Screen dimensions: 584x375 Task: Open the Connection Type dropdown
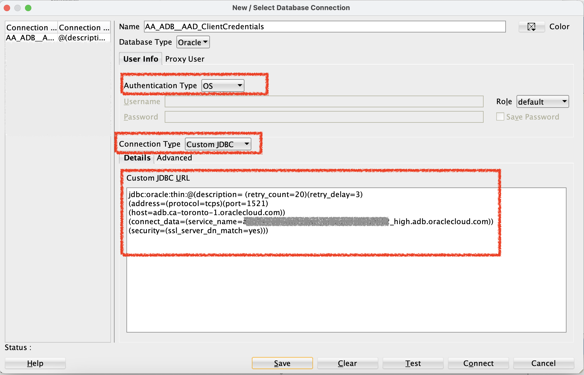coord(218,144)
